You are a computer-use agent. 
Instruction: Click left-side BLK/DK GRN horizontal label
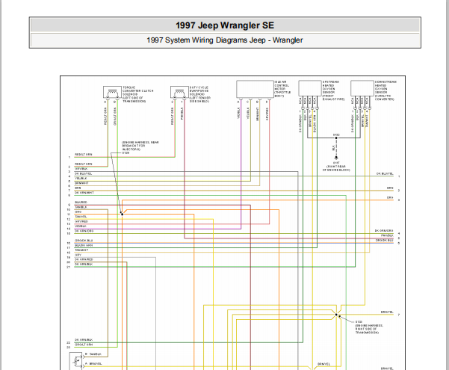[84, 245]
